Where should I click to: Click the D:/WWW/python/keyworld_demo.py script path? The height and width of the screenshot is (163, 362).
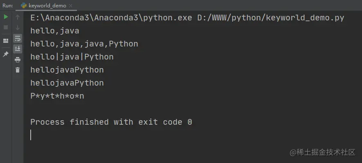(x=270, y=18)
